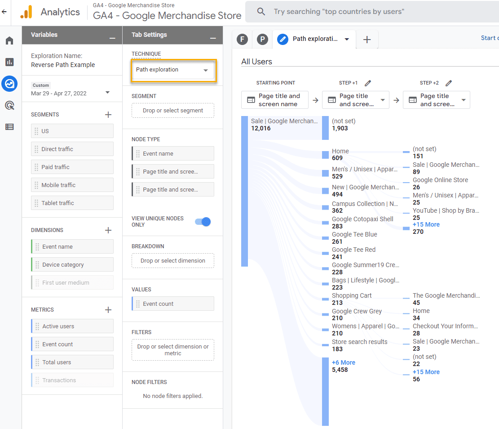Select the Event count metric in Variables
The height and width of the screenshot is (429, 499).
tap(72, 344)
